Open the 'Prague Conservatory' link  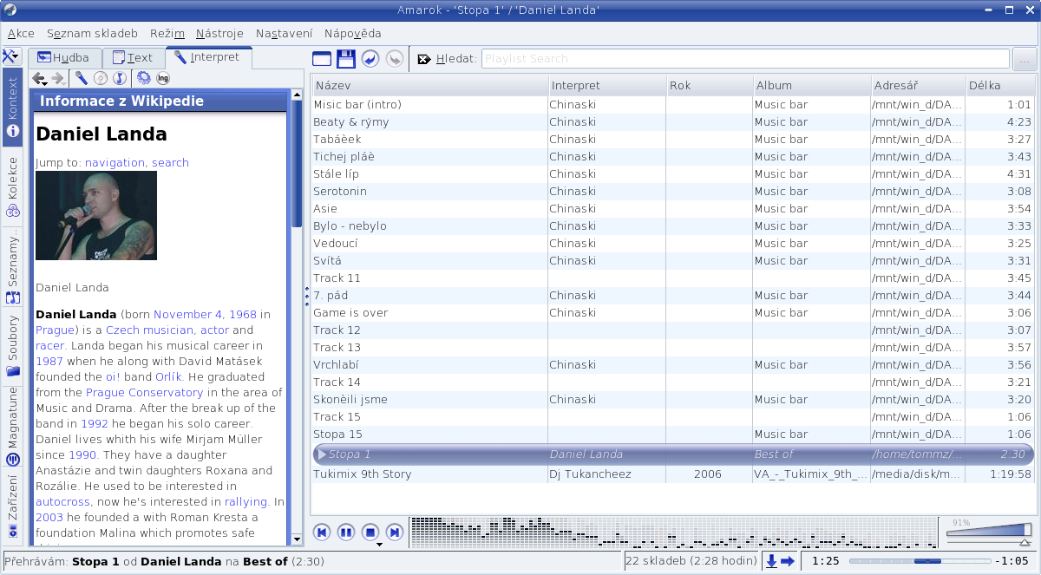coord(144,392)
